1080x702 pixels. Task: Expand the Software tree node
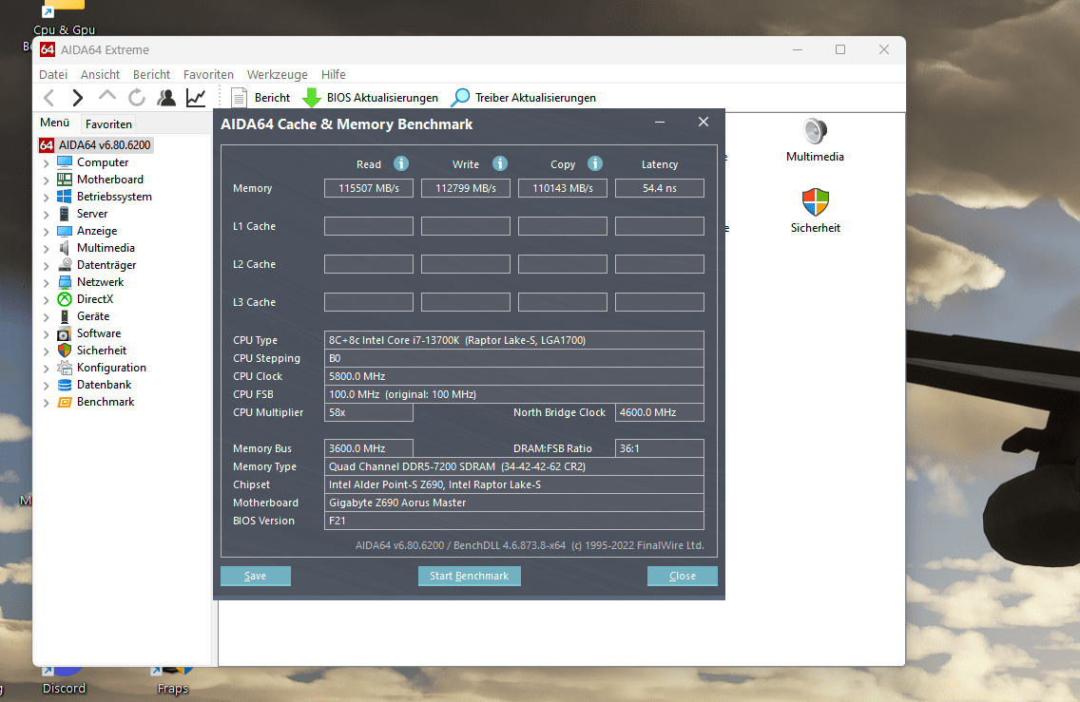(x=47, y=334)
